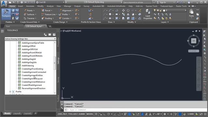Select the Circle tool in Draw panel
Viewport: 208px width, 117px height.
[110, 14]
